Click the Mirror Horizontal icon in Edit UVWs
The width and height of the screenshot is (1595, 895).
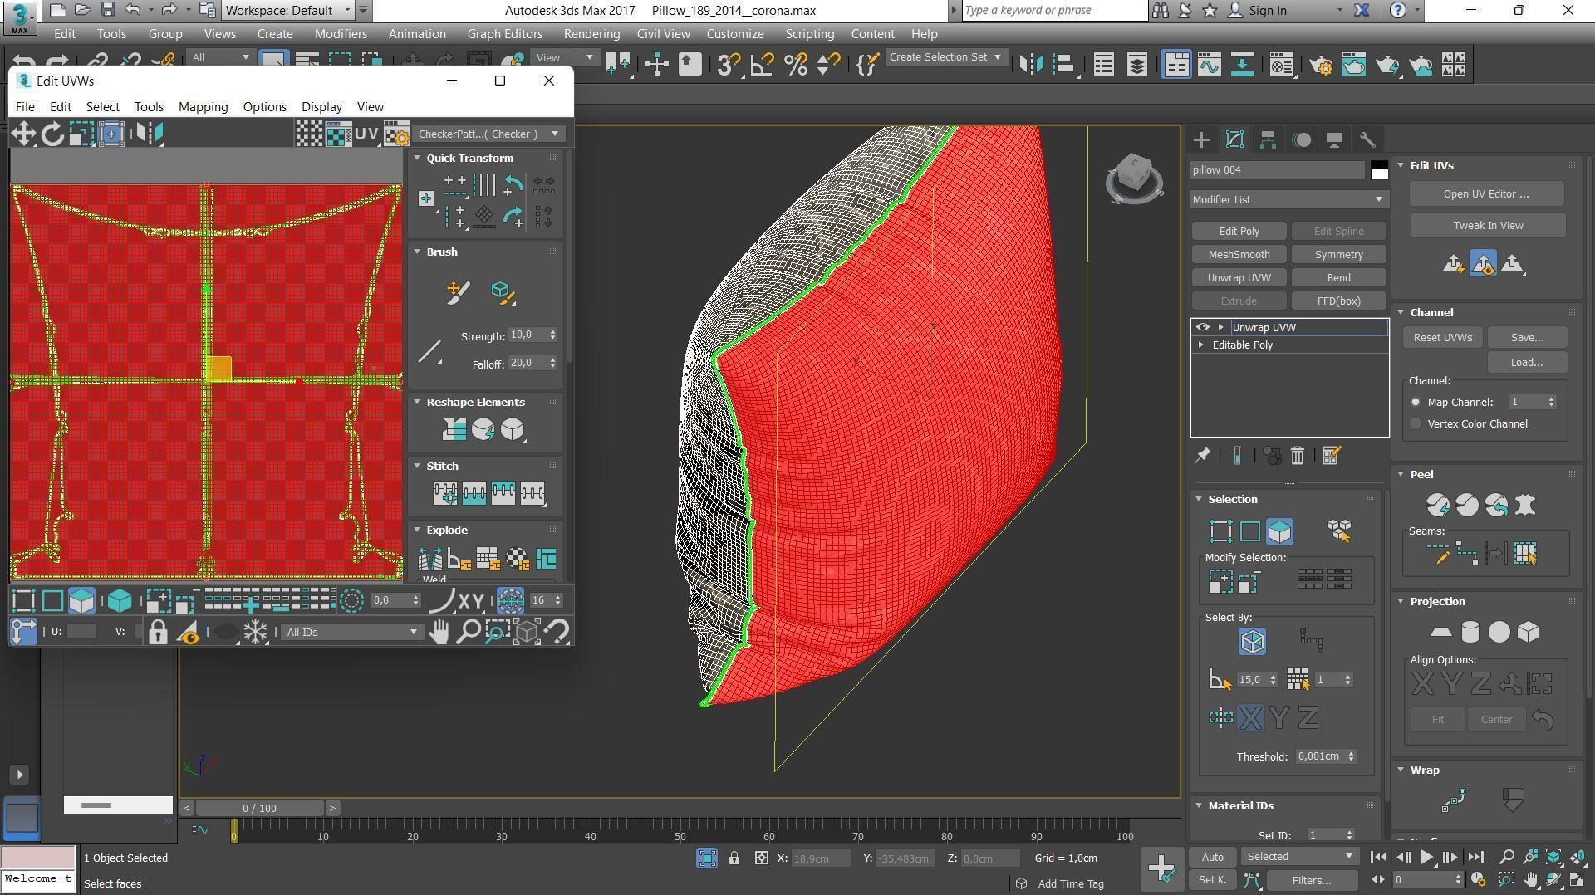(x=149, y=134)
